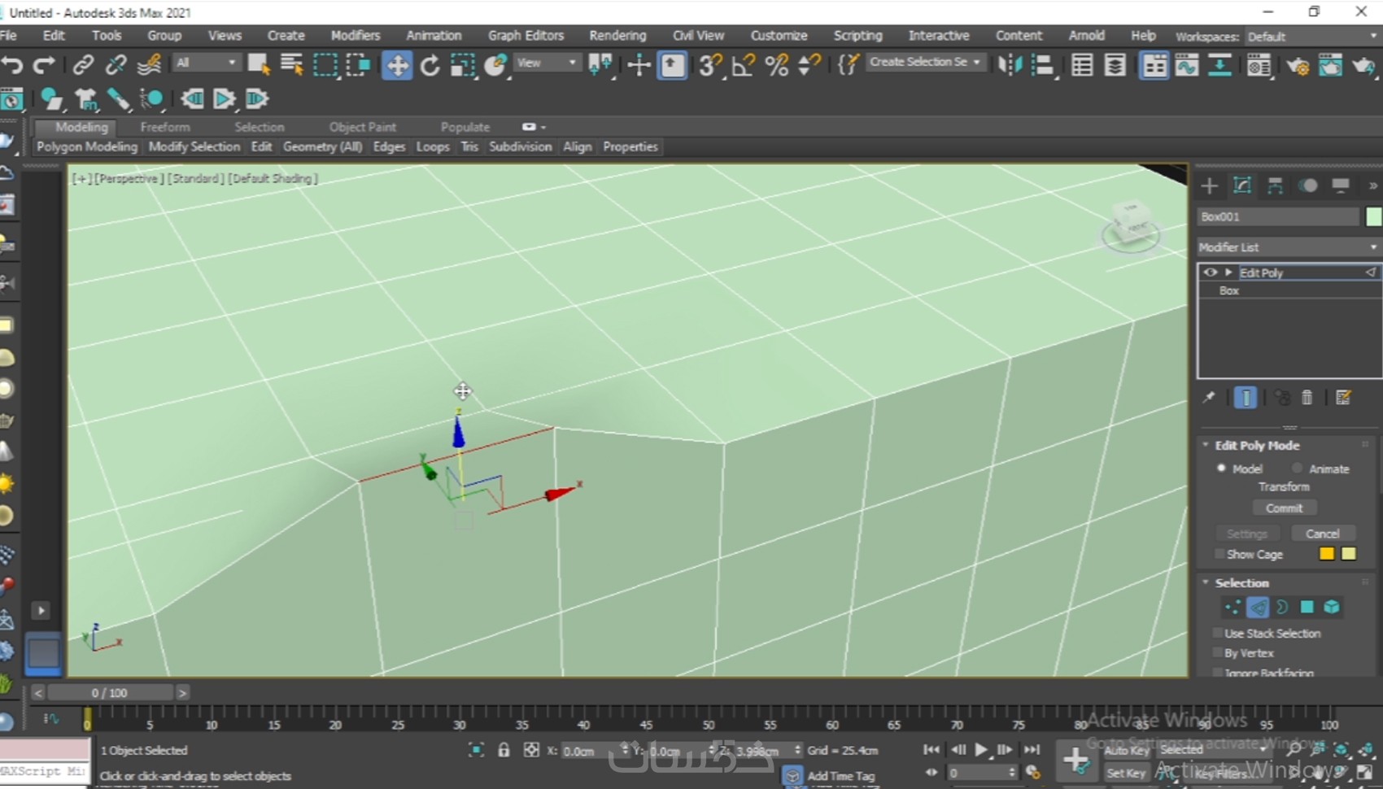Select Polygon sub-object level icon
This screenshot has width=1383, height=789.
[x=1307, y=607]
